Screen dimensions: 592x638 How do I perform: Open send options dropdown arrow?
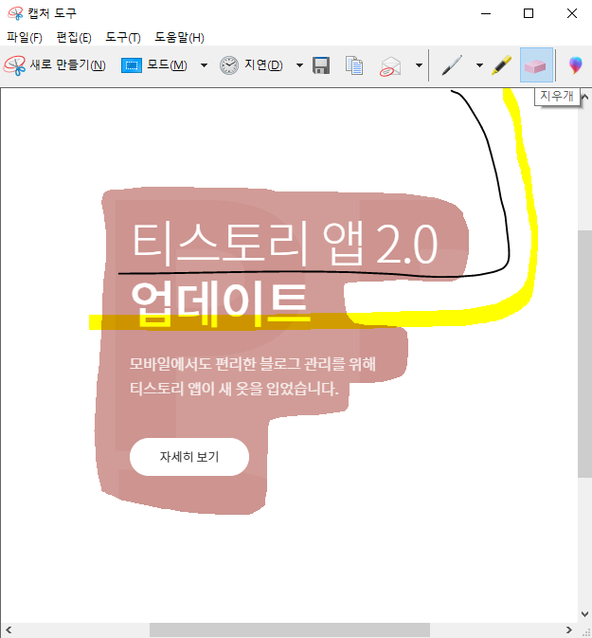click(x=419, y=65)
